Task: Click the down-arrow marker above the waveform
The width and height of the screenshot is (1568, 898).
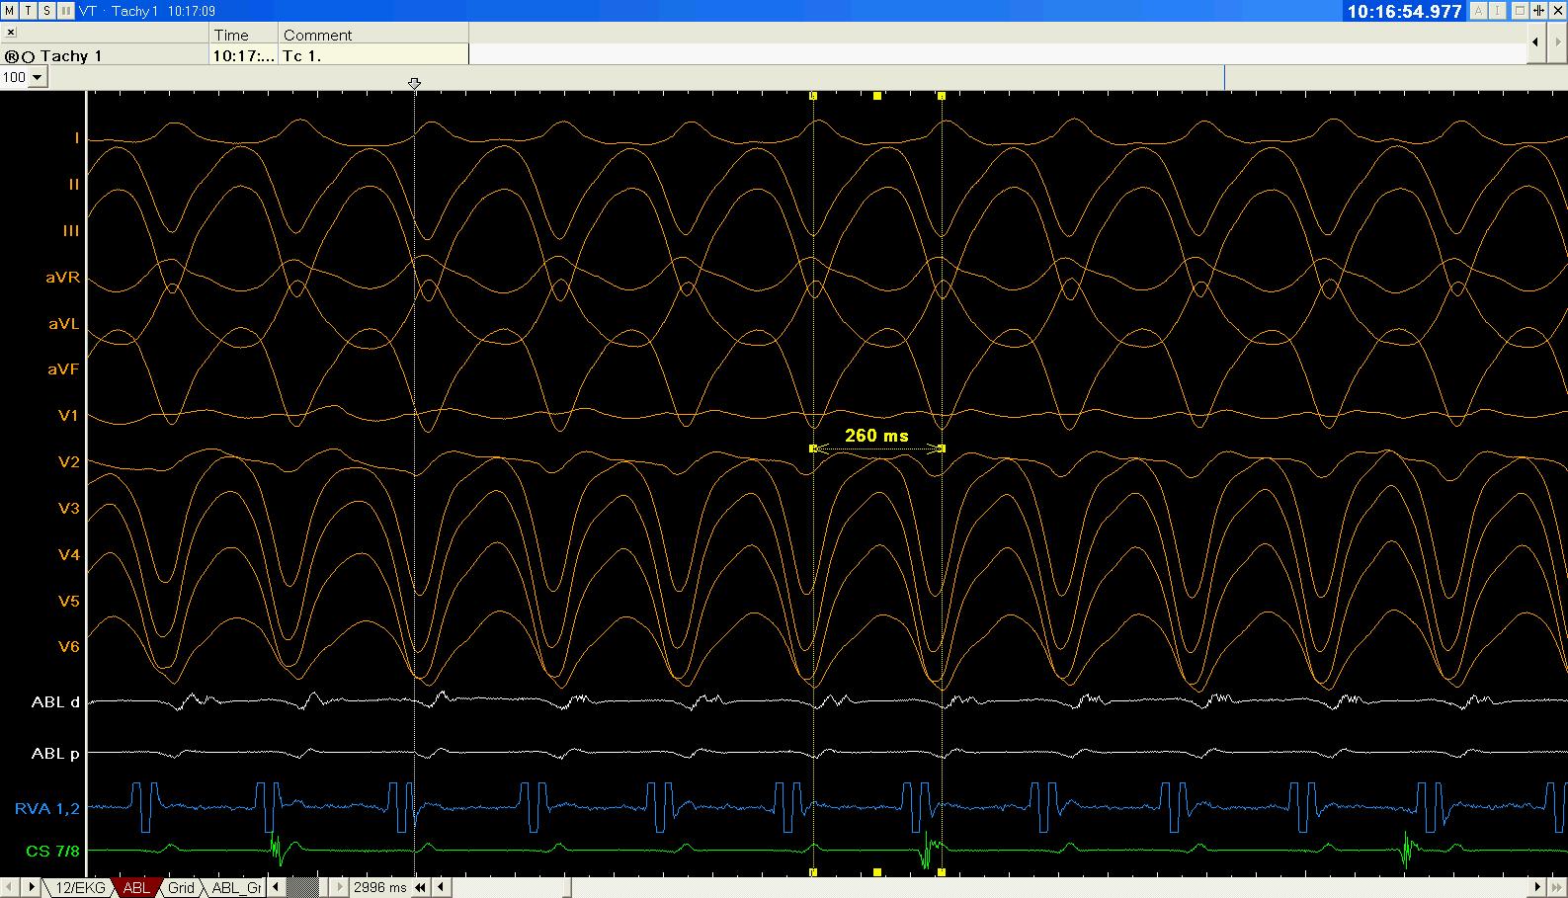Action: pos(414,84)
